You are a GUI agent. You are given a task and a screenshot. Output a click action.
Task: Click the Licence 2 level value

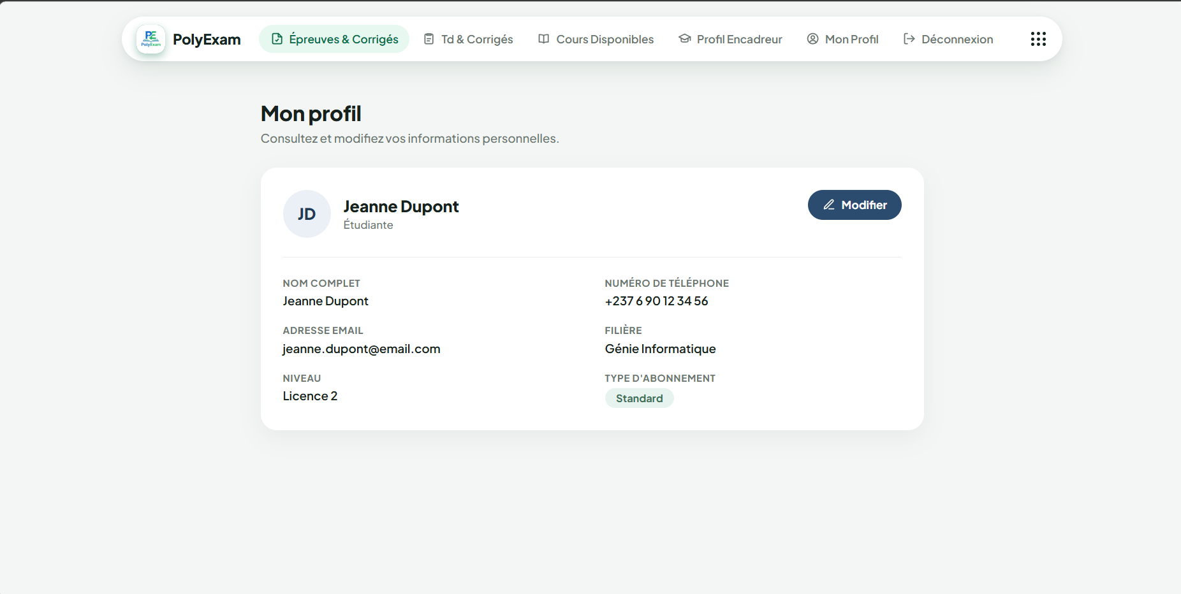tap(310, 396)
